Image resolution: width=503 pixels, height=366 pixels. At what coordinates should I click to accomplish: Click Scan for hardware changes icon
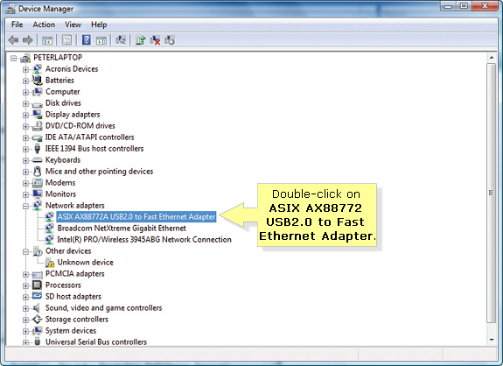(x=121, y=40)
